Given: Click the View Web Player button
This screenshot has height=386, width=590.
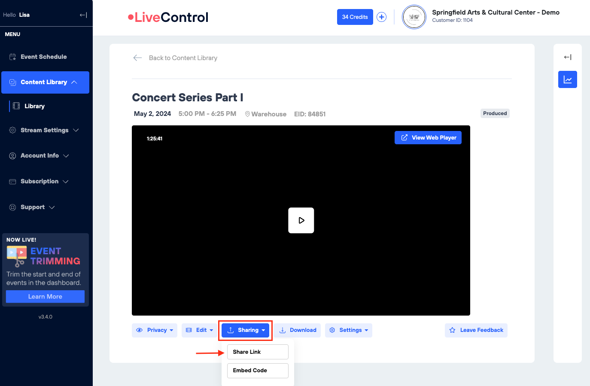Looking at the screenshot, I should pyautogui.click(x=428, y=138).
